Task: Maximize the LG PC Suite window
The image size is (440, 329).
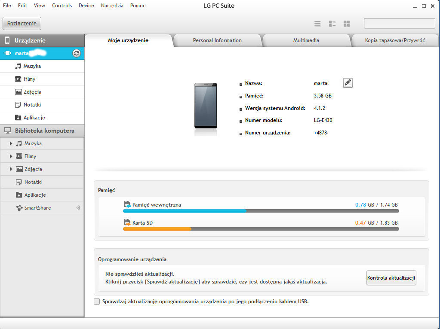Action: [x=424, y=6]
